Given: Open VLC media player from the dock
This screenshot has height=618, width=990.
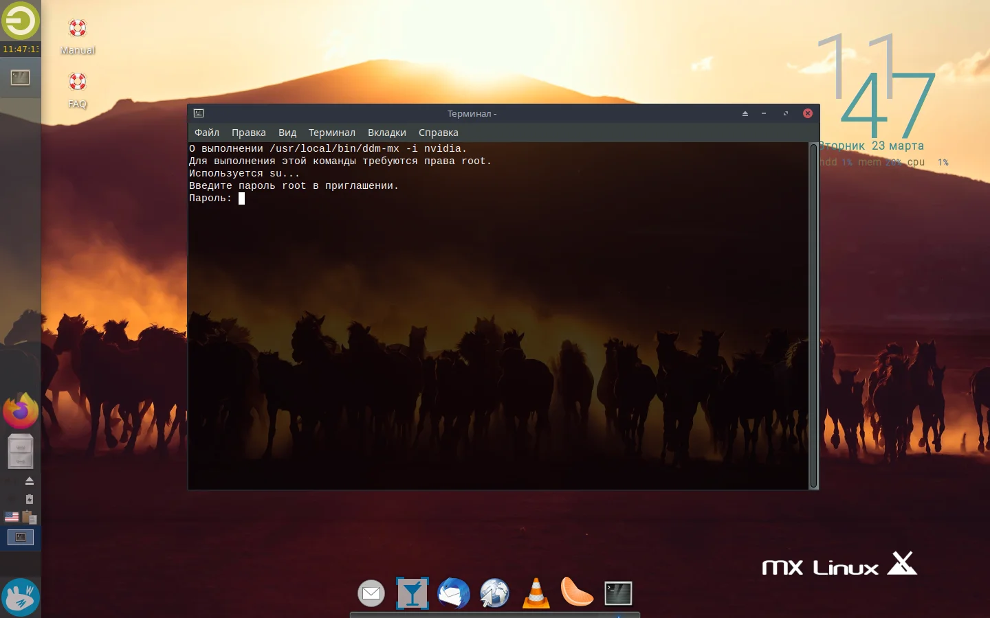Looking at the screenshot, I should [536, 593].
